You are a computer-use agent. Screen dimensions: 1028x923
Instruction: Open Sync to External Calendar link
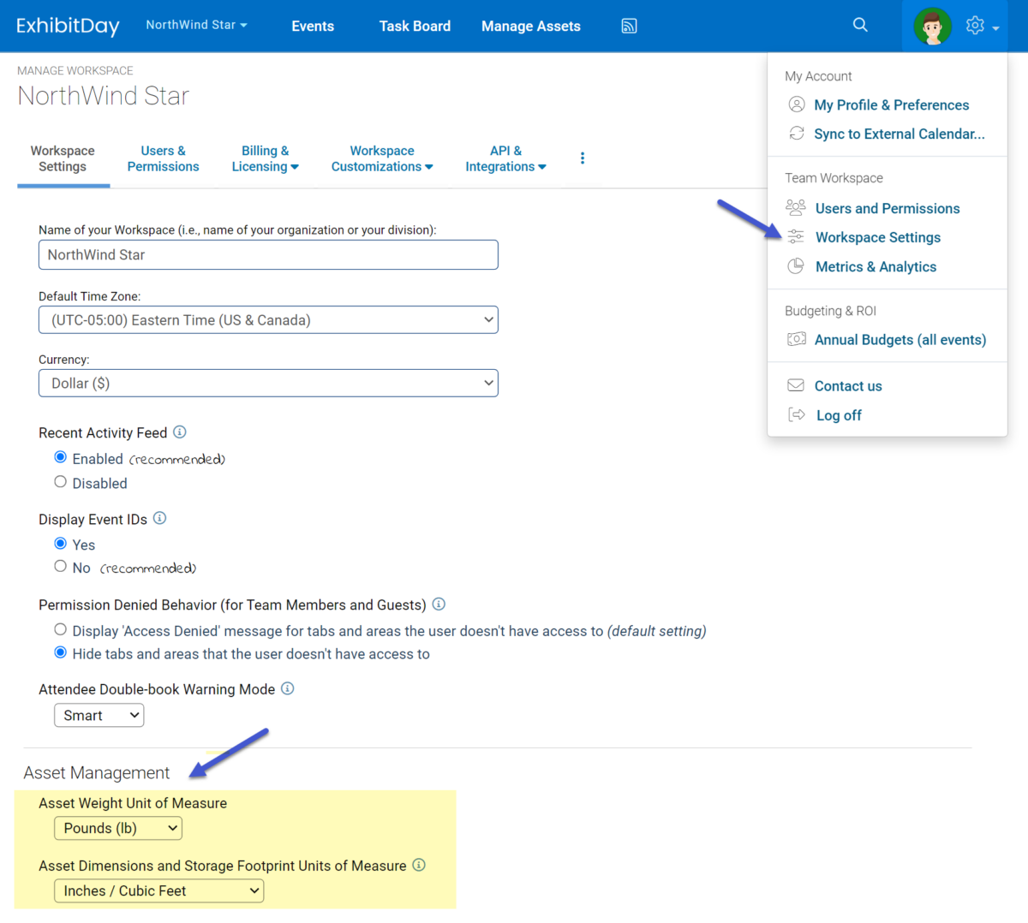pyautogui.click(x=899, y=134)
